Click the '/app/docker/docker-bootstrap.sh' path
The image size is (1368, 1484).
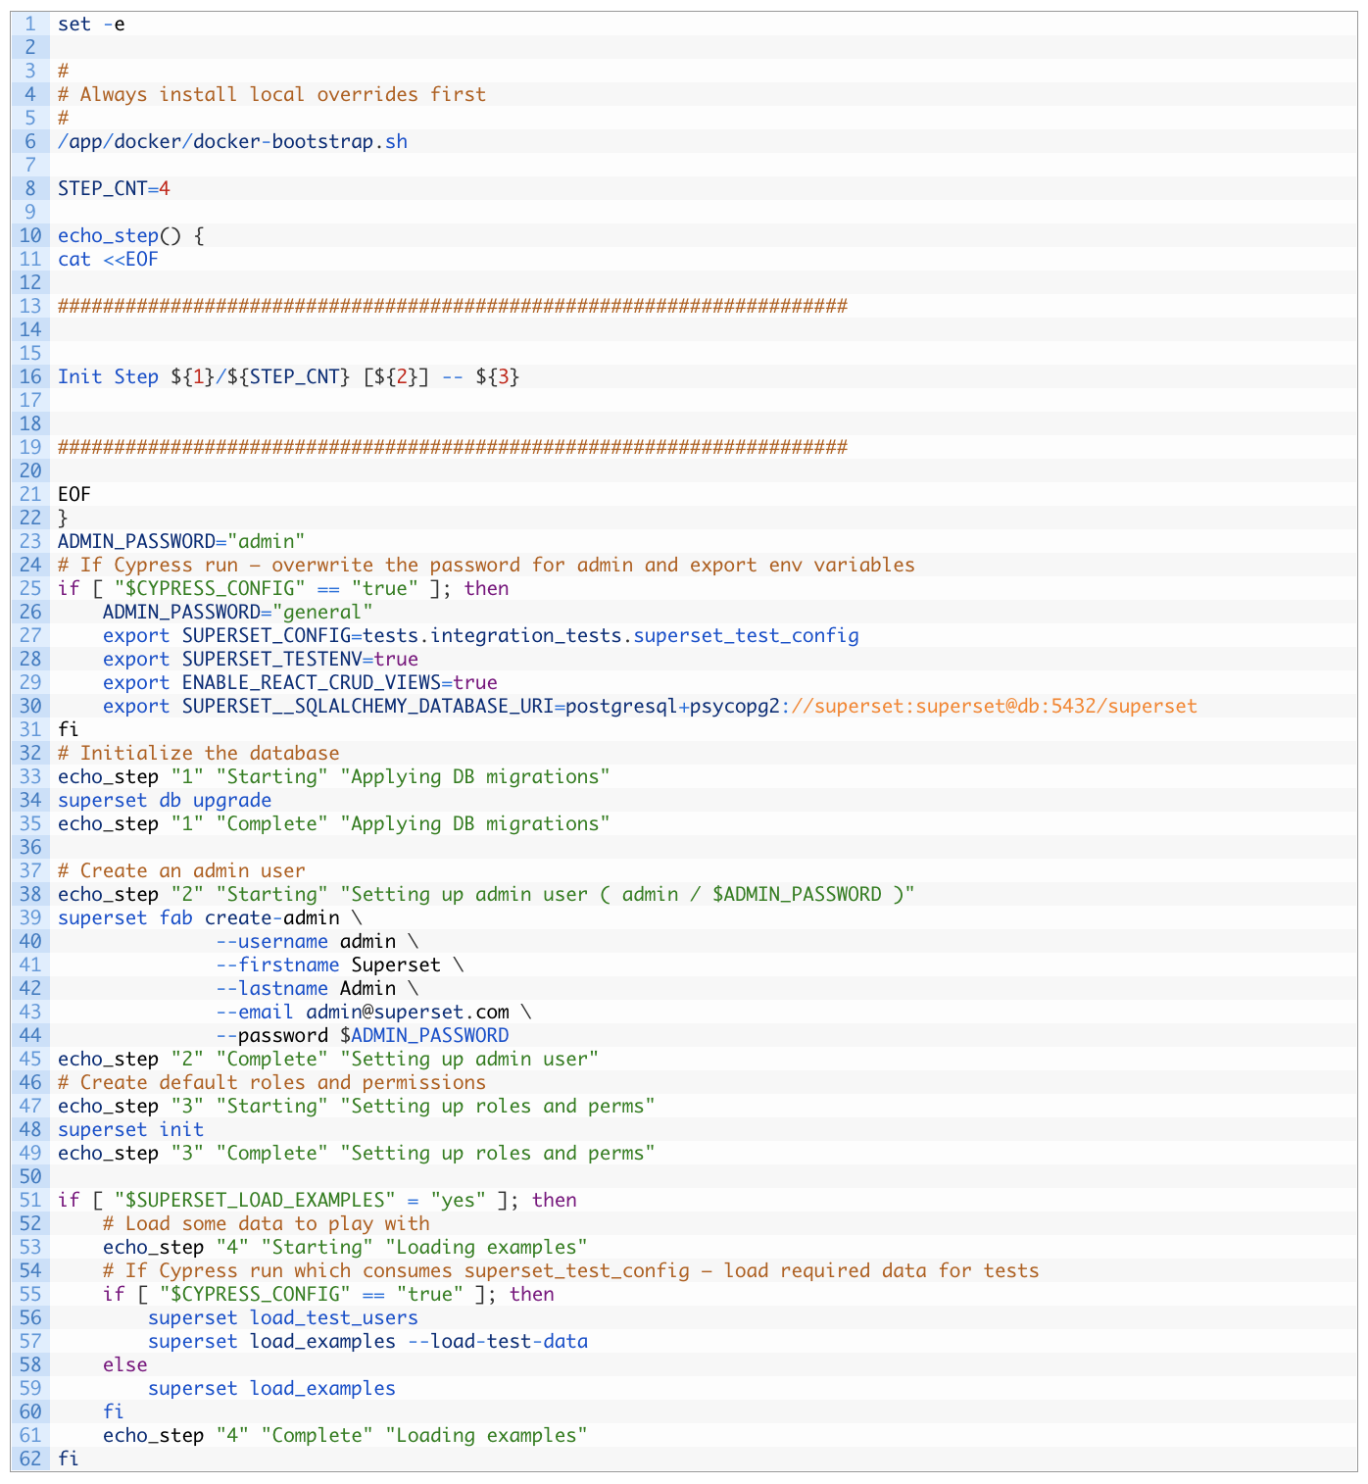click(x=232, y=141)
